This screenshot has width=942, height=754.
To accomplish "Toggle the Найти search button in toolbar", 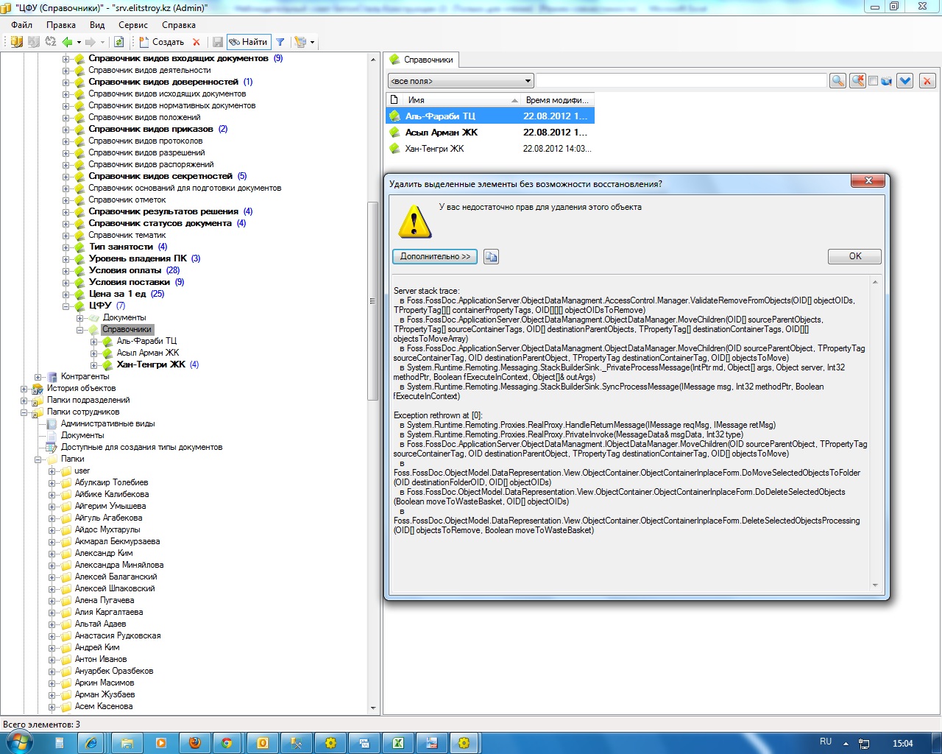I will [249, 42].
